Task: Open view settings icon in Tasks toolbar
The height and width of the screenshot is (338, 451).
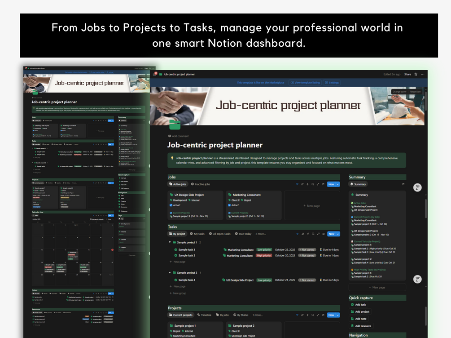Action: coord(323,234)
